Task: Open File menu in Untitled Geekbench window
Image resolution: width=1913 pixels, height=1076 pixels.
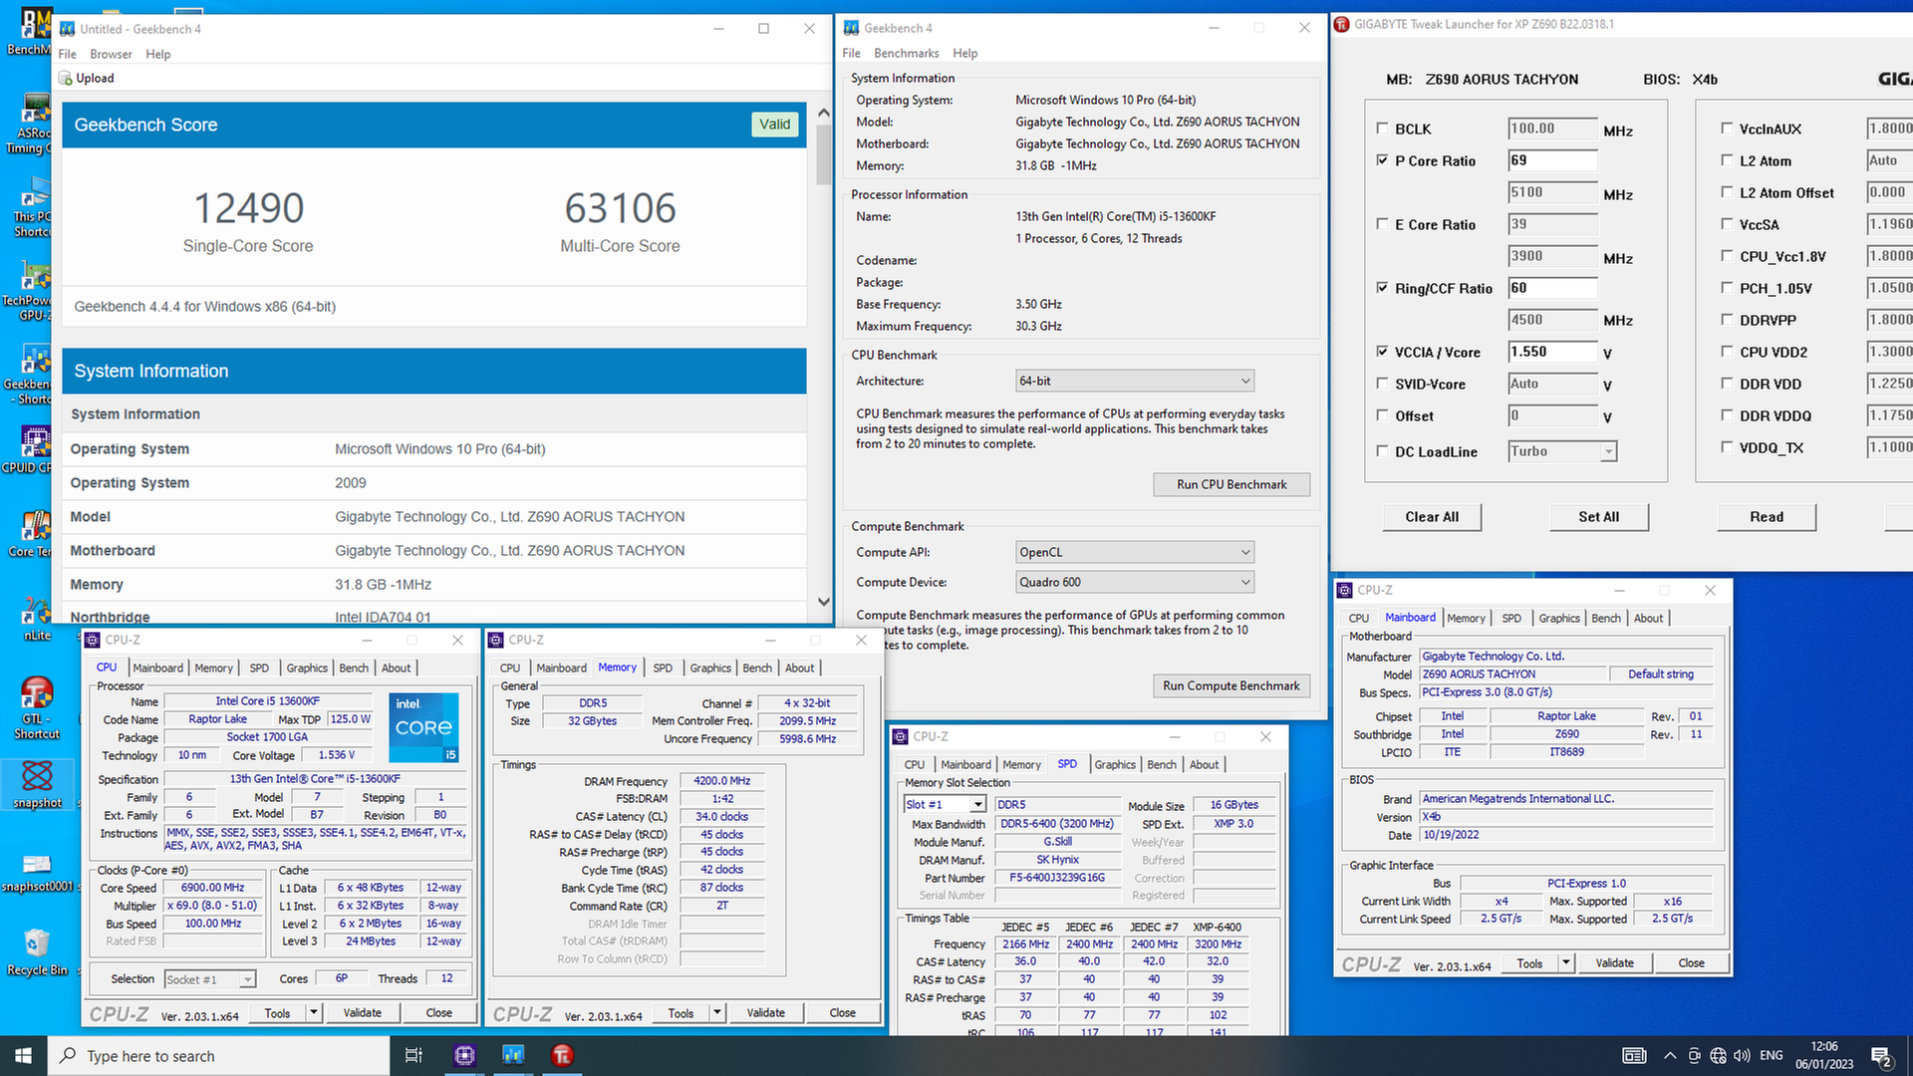Action: pyautogui.click(x=67, y=54)
